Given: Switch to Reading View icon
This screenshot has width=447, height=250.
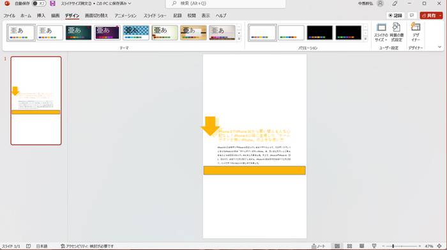Looking at the screenshot, I should (x=362, y=246).
